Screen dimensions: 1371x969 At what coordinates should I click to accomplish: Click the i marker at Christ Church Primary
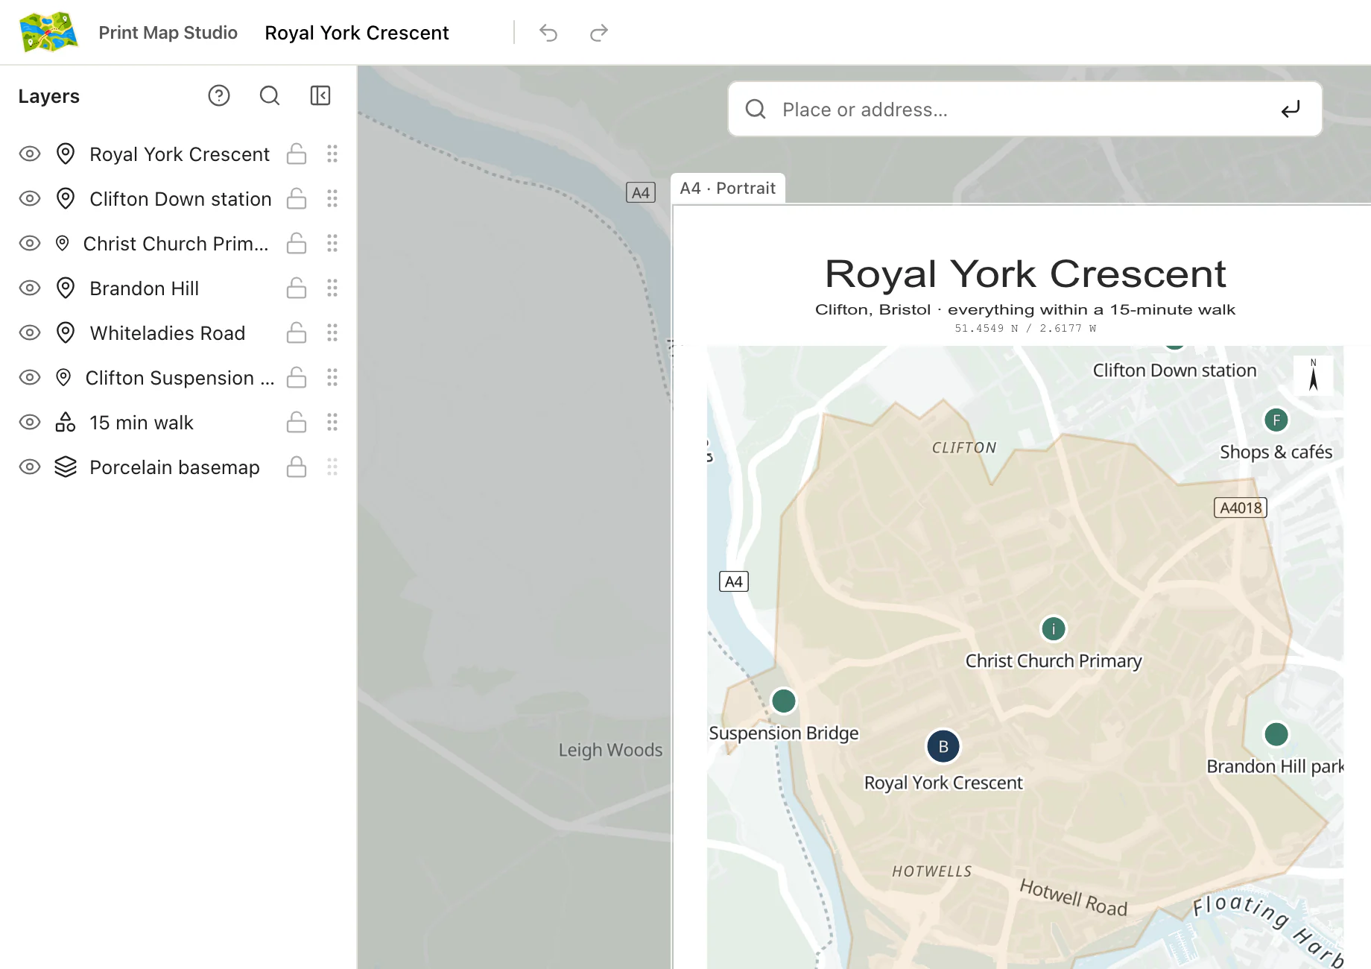pyautogui.click(x=1054, y=629)
